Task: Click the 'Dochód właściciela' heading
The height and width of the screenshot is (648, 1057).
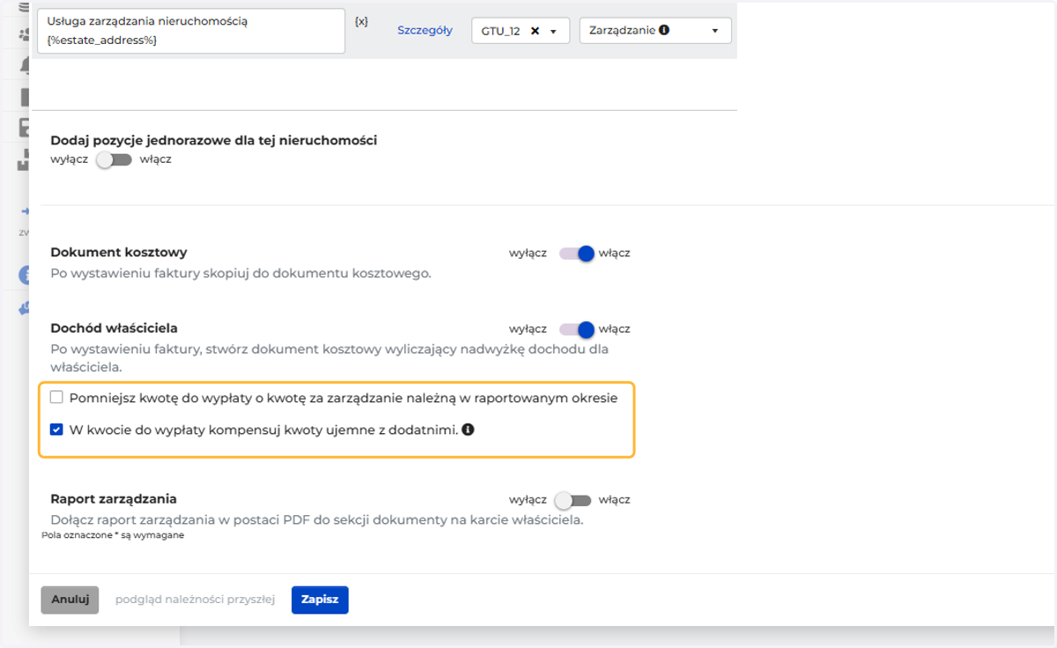Action: tap(115, 328)
